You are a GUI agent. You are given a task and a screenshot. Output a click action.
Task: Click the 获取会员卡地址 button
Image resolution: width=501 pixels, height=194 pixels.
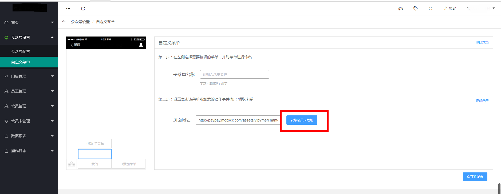(302, 120)
